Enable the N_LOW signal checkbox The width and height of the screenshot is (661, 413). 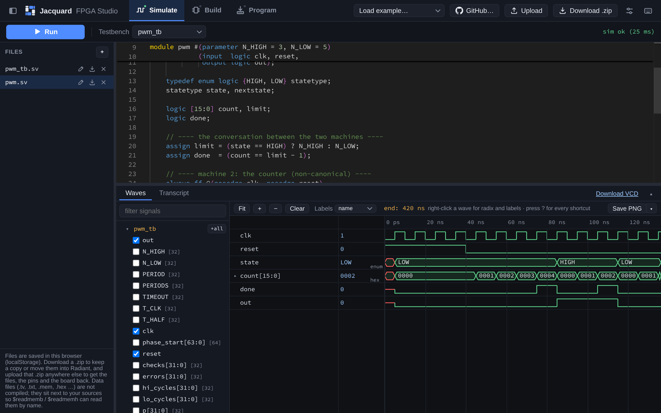pyautogui.click(x=136, y=263)
